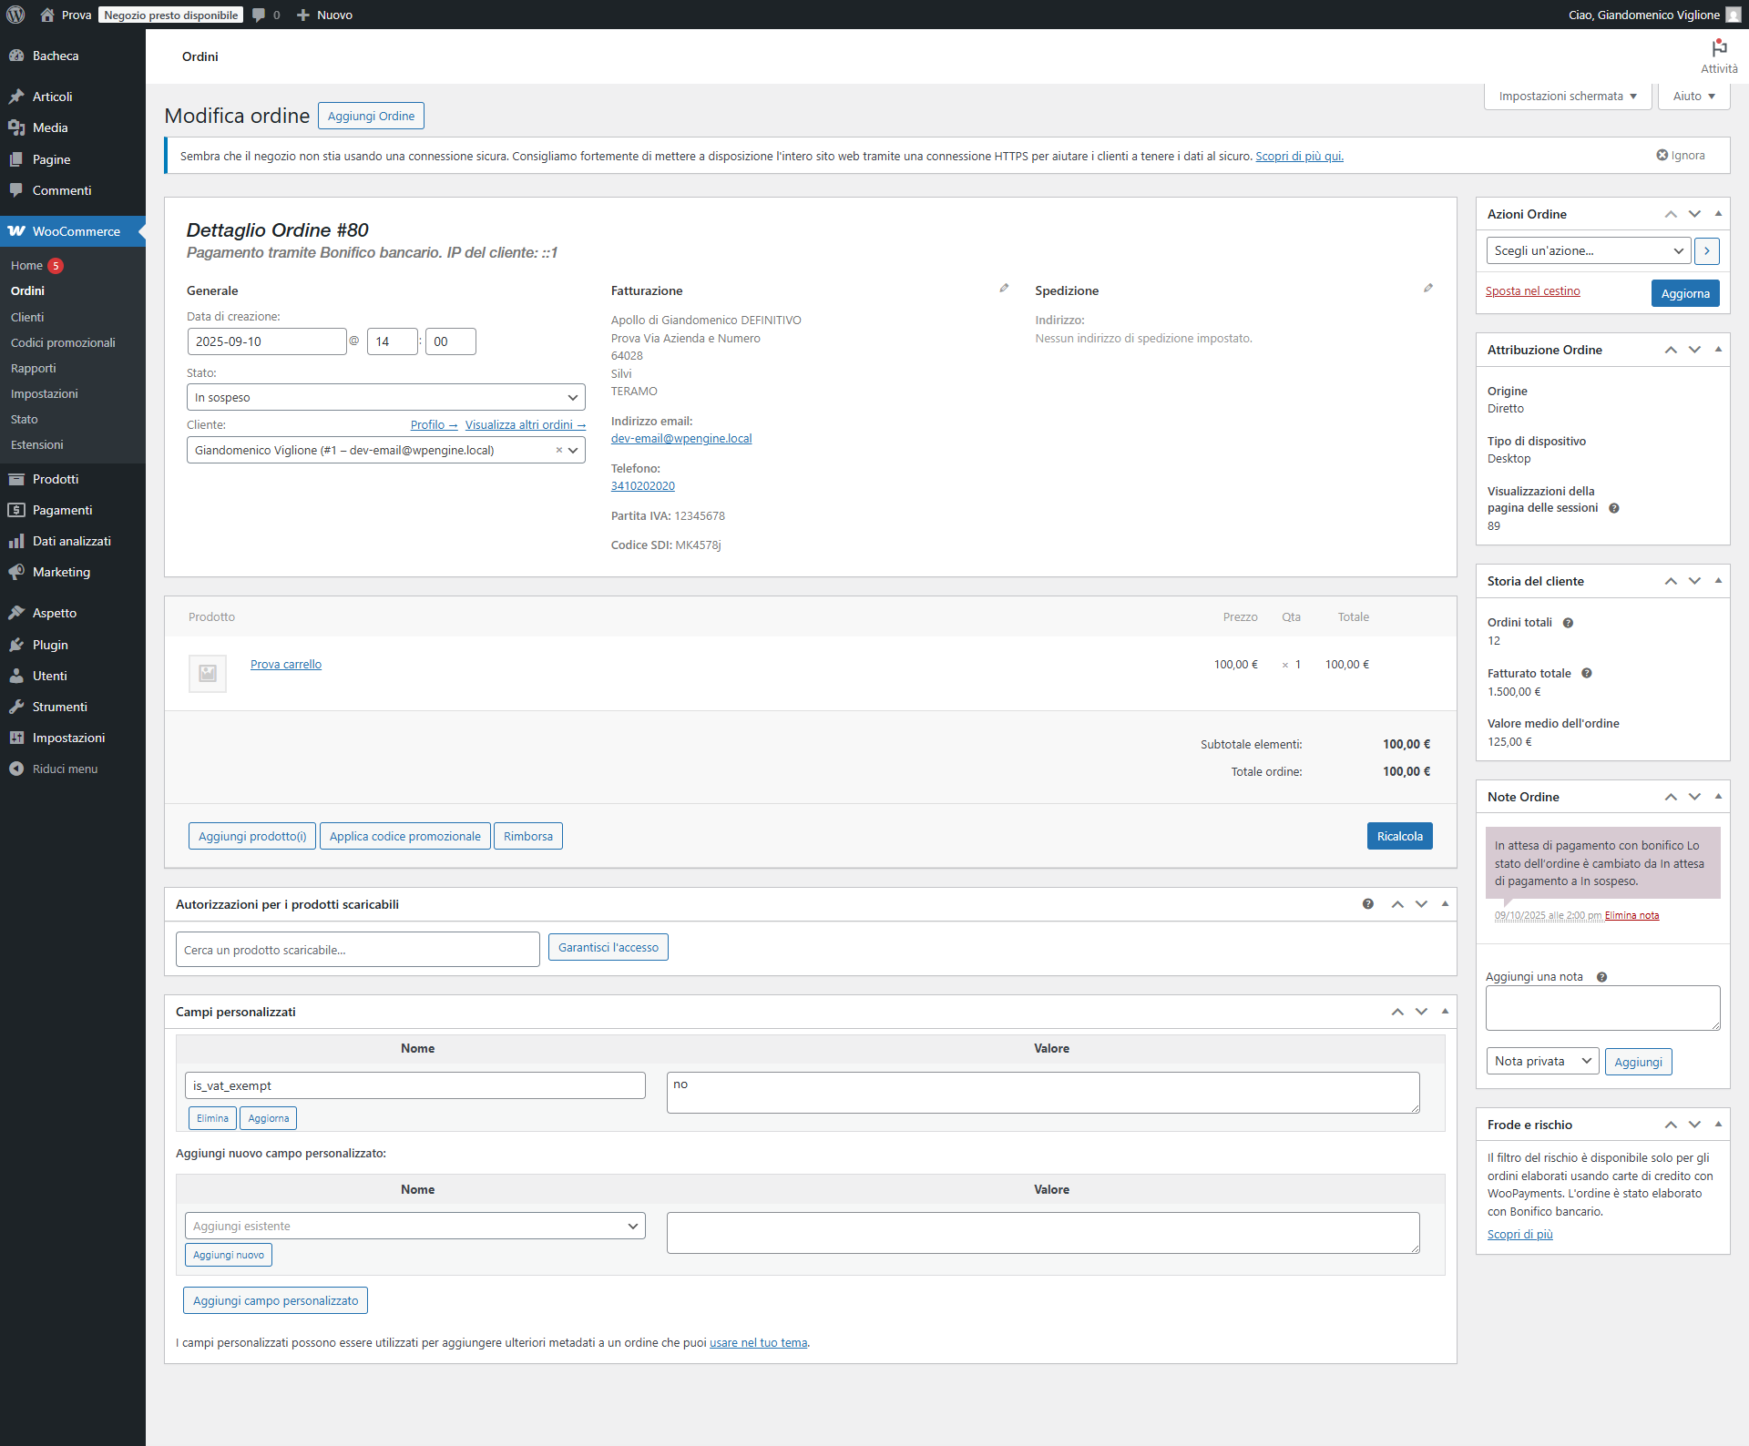Toggle the Campi personalizzati panel
The width and height of the screenshot is (1749, 1446).
(1445, 1012)
